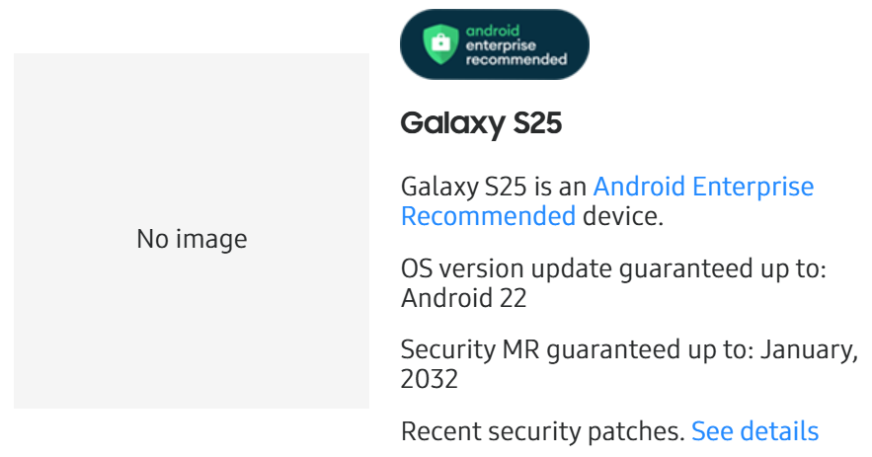The image size is (872, 457).
Task: Click the word 'device.' after the link
Action: tap(623, 216)
